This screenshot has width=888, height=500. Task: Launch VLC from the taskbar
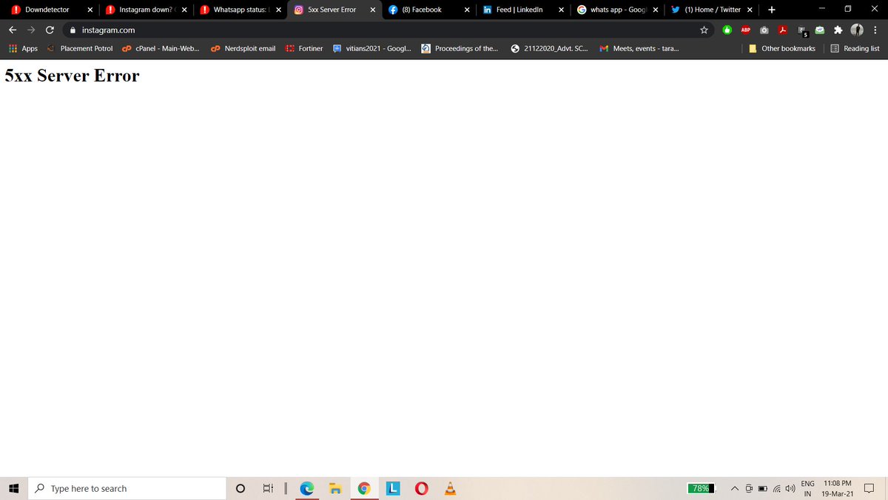tap(450, 488)
